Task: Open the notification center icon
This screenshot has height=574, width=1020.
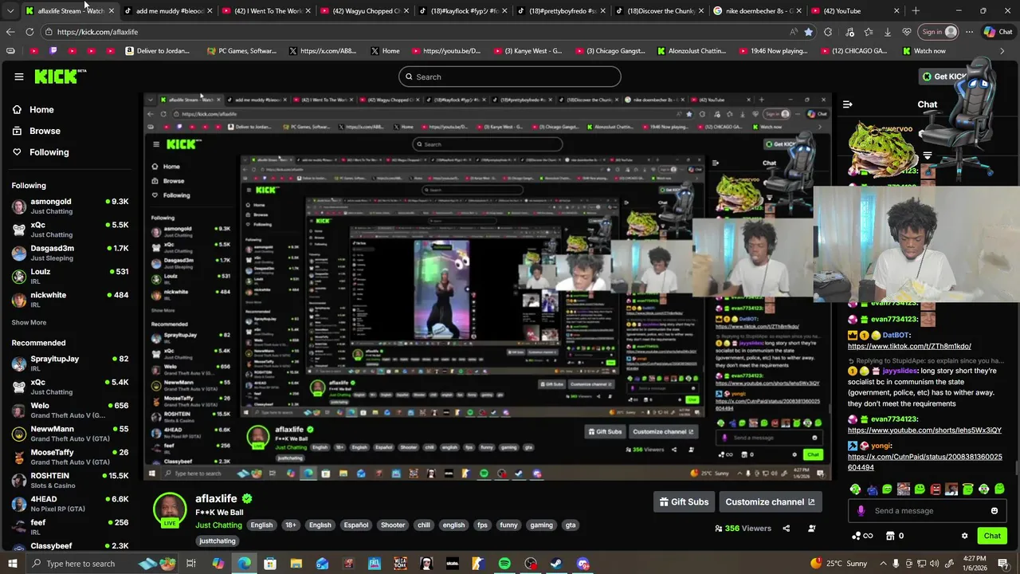Action: point(1003,564)
